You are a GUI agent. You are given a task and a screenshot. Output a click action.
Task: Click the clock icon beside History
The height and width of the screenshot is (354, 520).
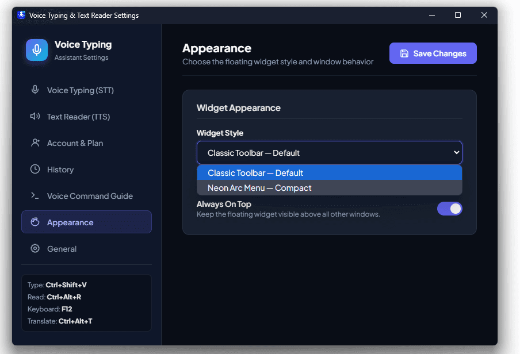click(x=35, y=169)
